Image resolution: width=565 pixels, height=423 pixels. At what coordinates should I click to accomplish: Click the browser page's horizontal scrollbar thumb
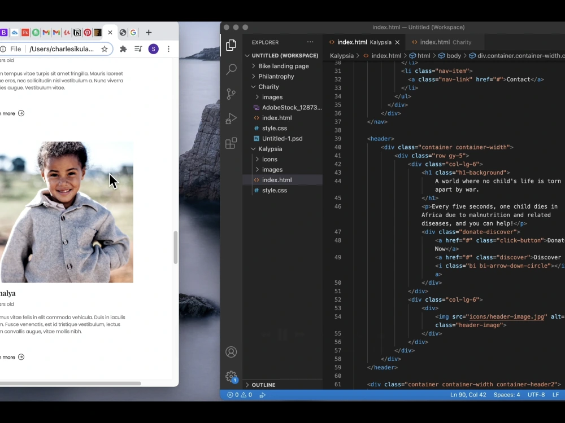click(x=70, y=384)
